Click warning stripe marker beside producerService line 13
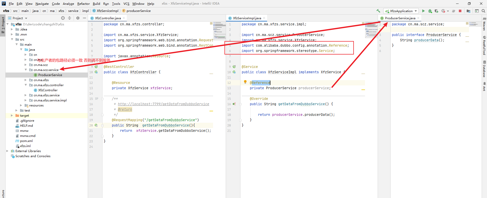The height and width of the screenshot is (198, 487). coord(363,90)
